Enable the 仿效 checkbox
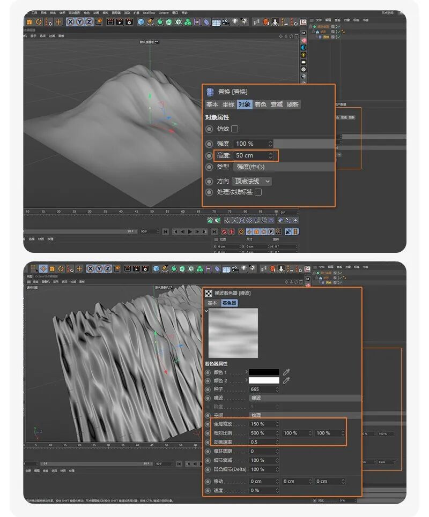Image resolution: width=429 pixels, height=517 pixels. click(235, 129)
